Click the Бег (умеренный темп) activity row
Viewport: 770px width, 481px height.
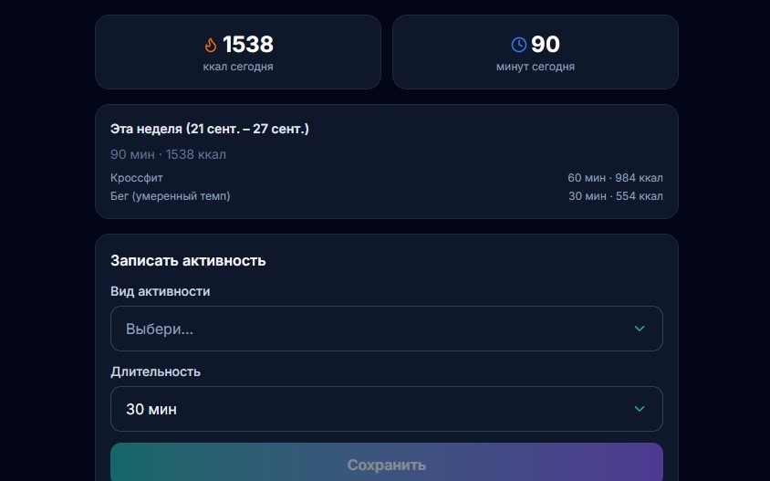pos(387,196)
